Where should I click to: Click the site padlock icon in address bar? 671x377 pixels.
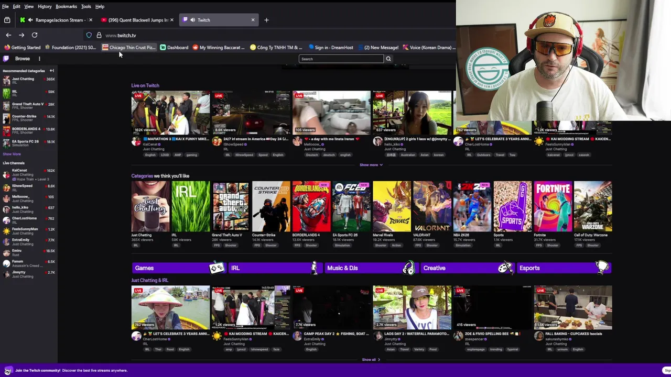click(x=99, y=35)
